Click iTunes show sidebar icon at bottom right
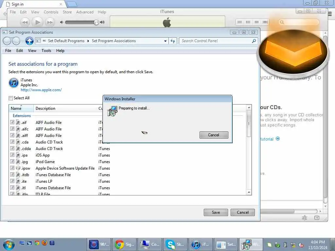The height and width of the screenshot is (251, 335). point(317,218)
